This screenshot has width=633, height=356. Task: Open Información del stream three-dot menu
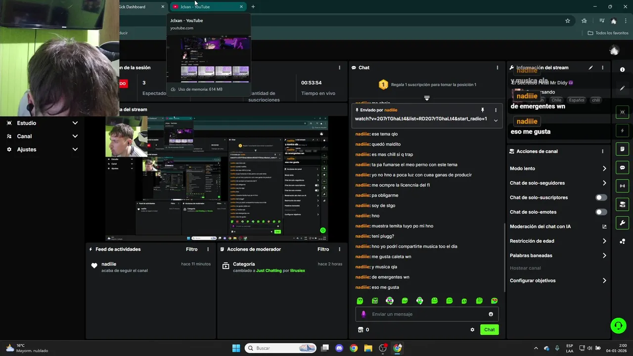click(x=602, y=68)
